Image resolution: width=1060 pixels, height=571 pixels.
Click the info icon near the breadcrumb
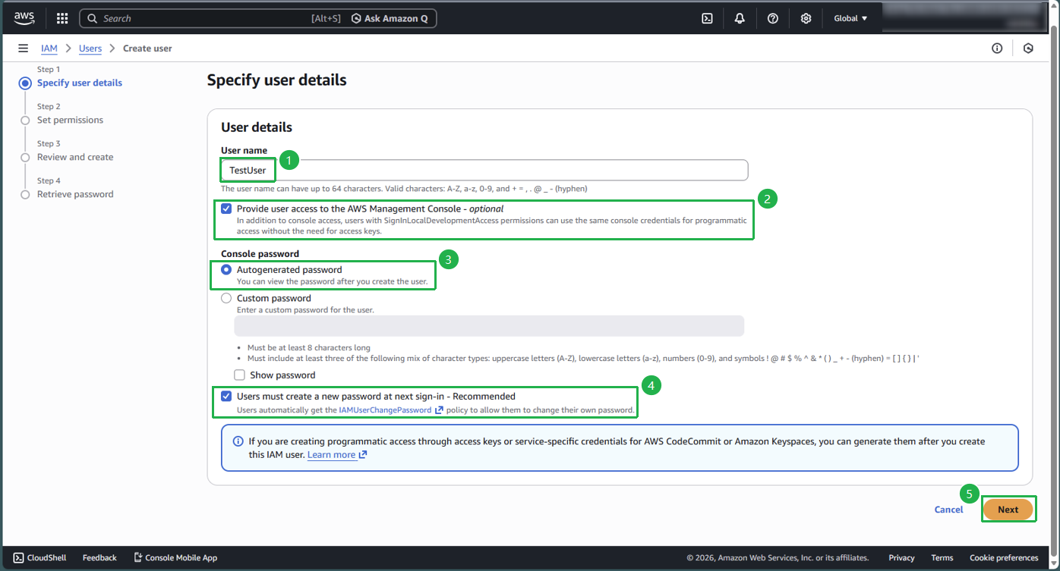click(997, 48)
